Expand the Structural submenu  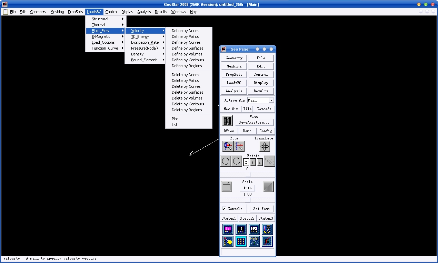pyautogui.click(x=106, y=19)
